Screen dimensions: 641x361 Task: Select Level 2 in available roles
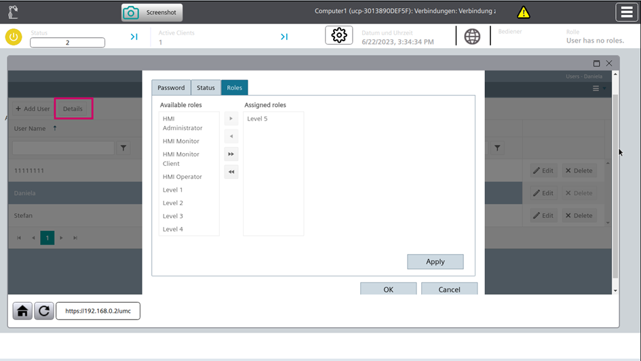pyautogui.click(x=189, y=203)
